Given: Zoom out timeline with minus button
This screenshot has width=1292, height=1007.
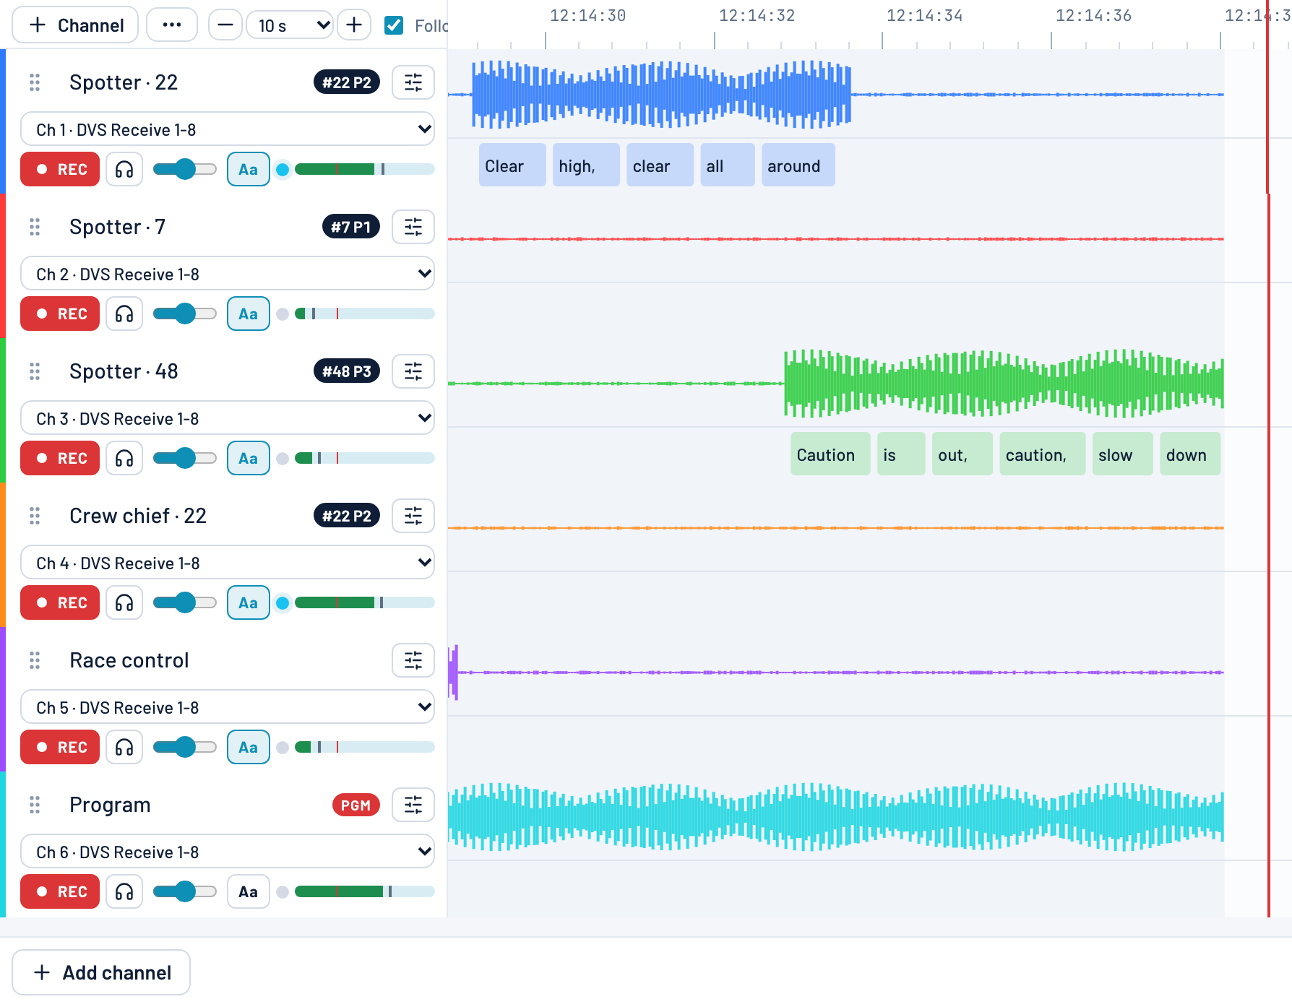Looking at the screenshot, I should coord(225,25).
